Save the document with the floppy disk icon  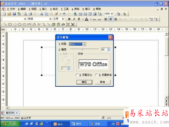click(x=14, y=14)
